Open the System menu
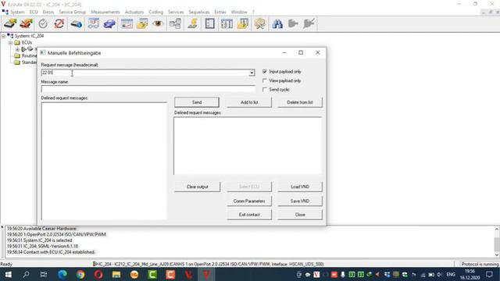Image resolution: width=500 pixels, height=281 pixels. [x=17, y=12]
